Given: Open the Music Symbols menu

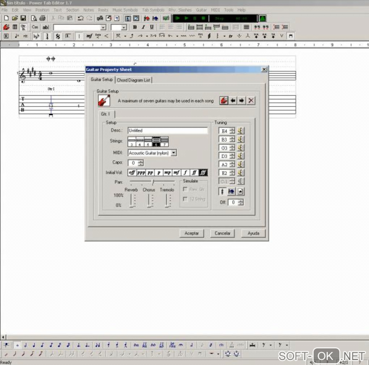Looking at the screenshot, I should 125,10.
